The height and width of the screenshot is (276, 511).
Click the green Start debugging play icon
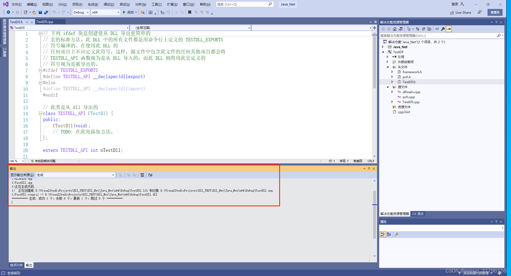(124, 12)
